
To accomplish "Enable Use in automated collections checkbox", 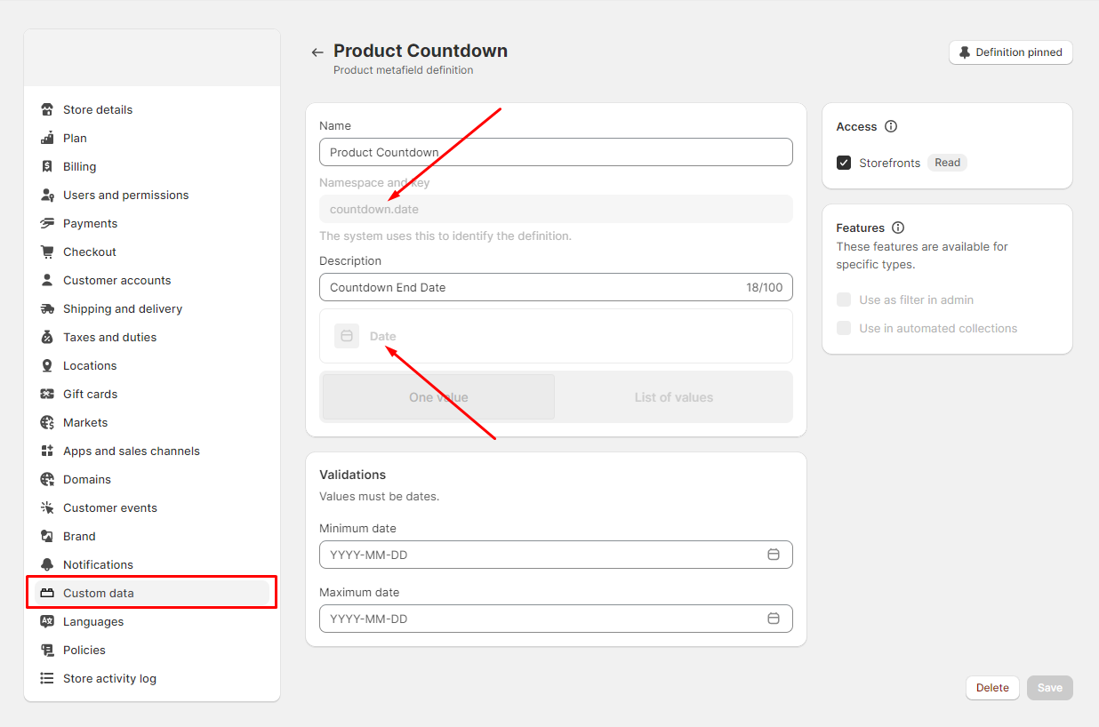I will (844, 328).
